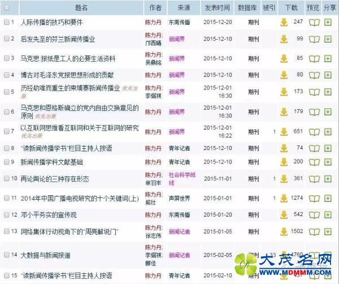Image resolution: width=339 pixels, height=284 pixels.
Task: Download the row 5 Cambodia news article
Action: [284, 92]
